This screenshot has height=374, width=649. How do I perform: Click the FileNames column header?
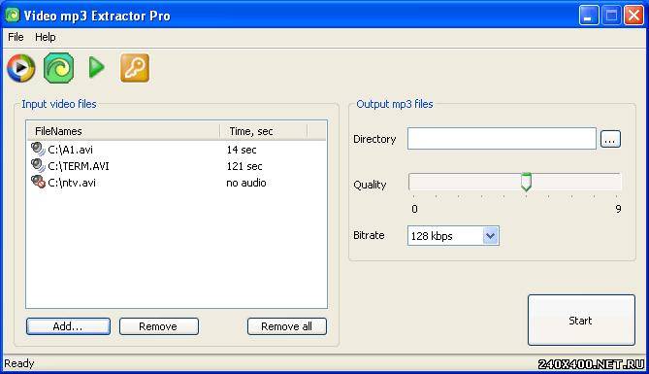click(x=123, y=131)
